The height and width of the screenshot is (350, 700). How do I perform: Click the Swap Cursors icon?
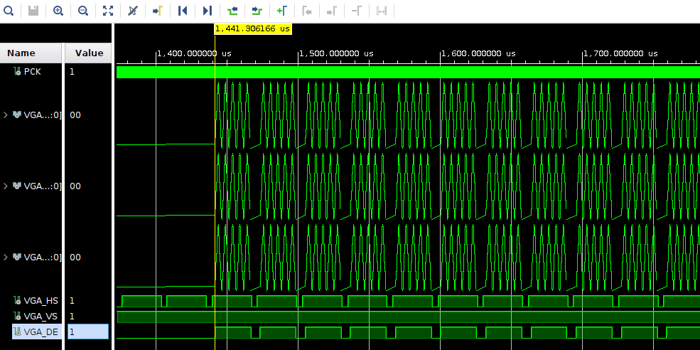[381, 10]
